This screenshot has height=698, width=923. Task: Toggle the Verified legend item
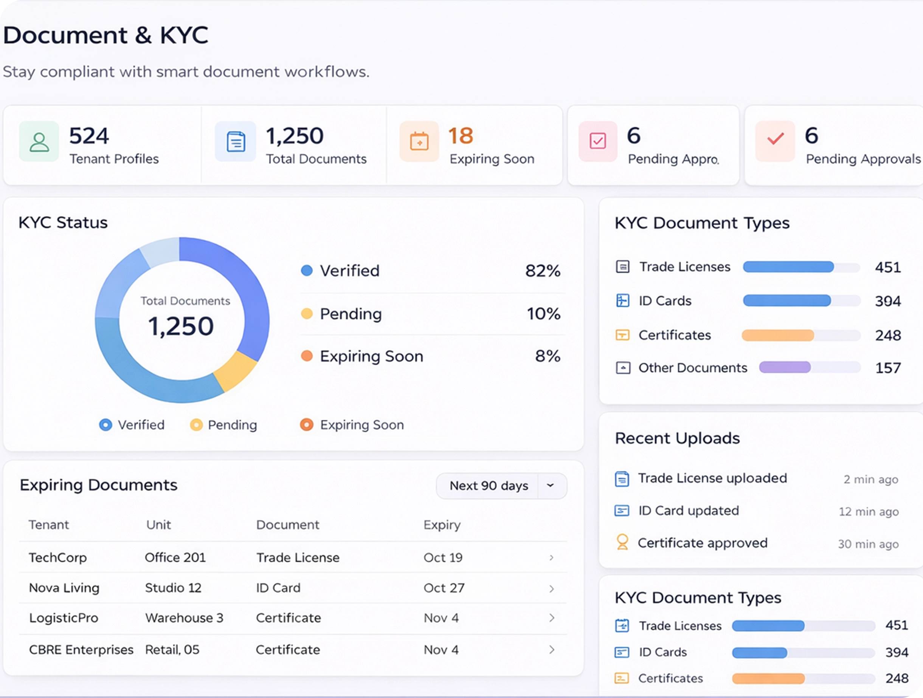point(132,424)
